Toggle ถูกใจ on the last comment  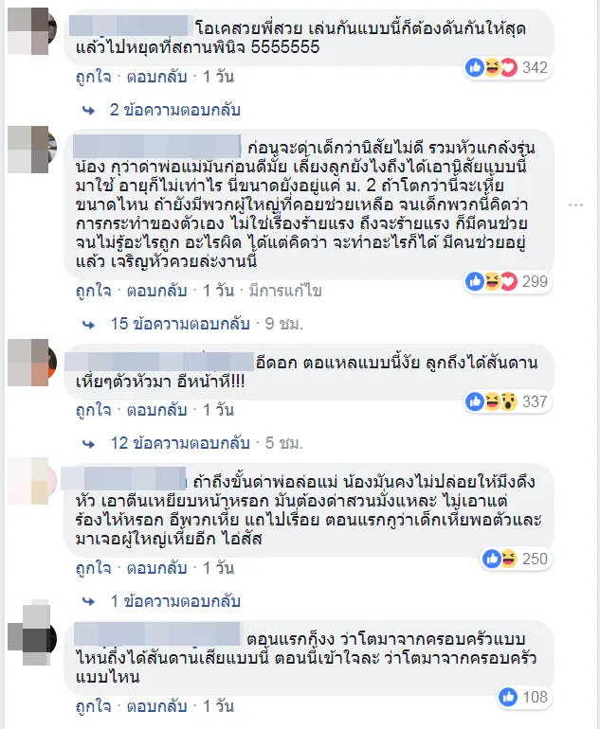[x=94, y=707]
